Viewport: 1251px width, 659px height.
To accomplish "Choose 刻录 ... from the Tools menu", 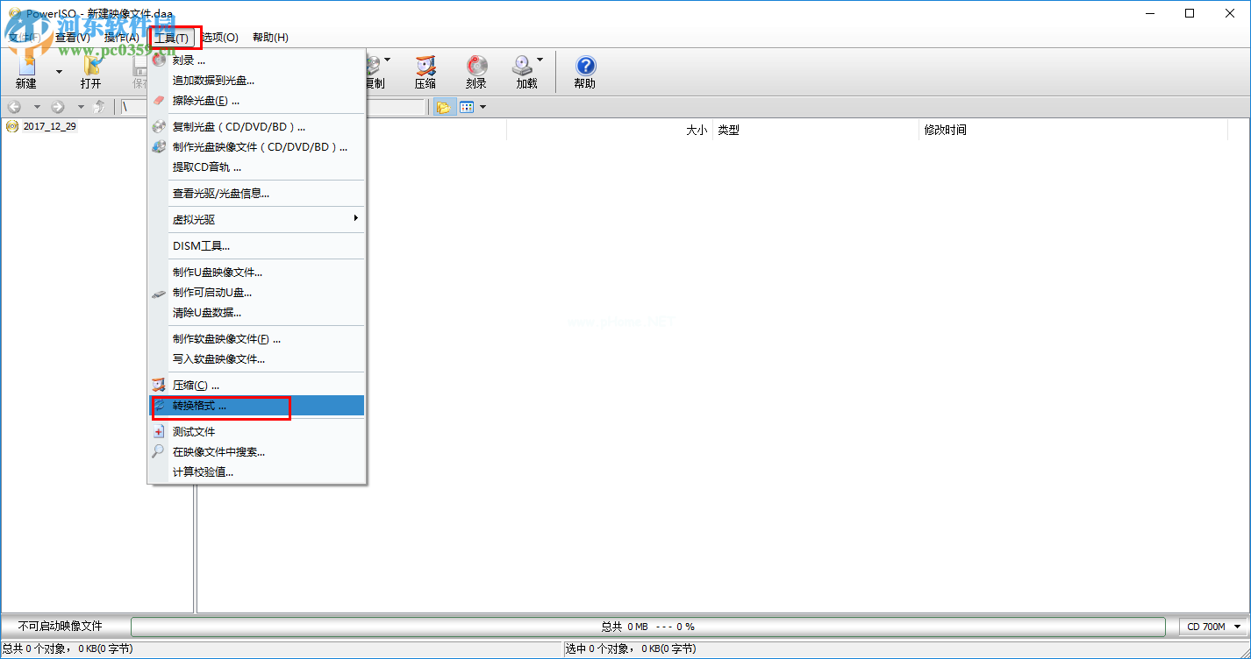I will click(256, 60).
